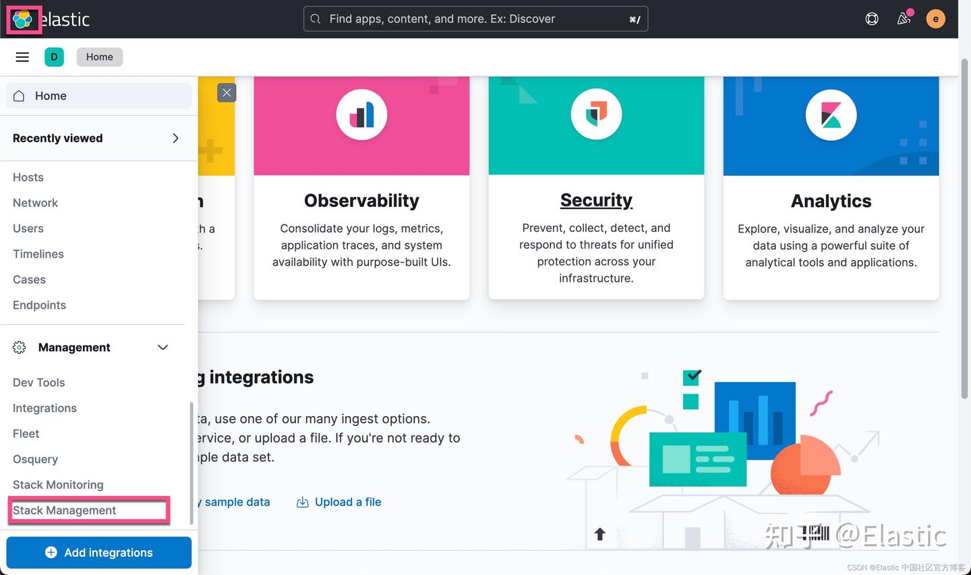Open notifications with the bell icon
Viewport: 971px width, 575px height.
pyautogui.click(x=904, y=19)
